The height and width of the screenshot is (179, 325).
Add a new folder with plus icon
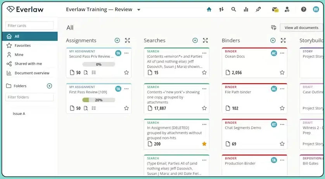pyautogui.click(x=49, y=86)
